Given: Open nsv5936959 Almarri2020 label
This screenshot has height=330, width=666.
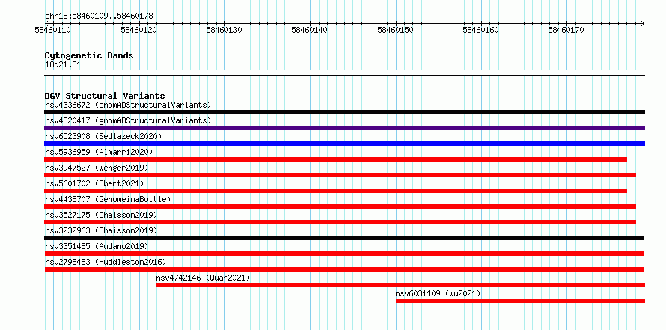Looking at the screenshot, I should tap(99, 152).
